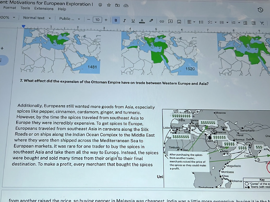This screenshot has width=270, height=202.
Task: Insert image from toolbar
Action: tap(179, 22)
